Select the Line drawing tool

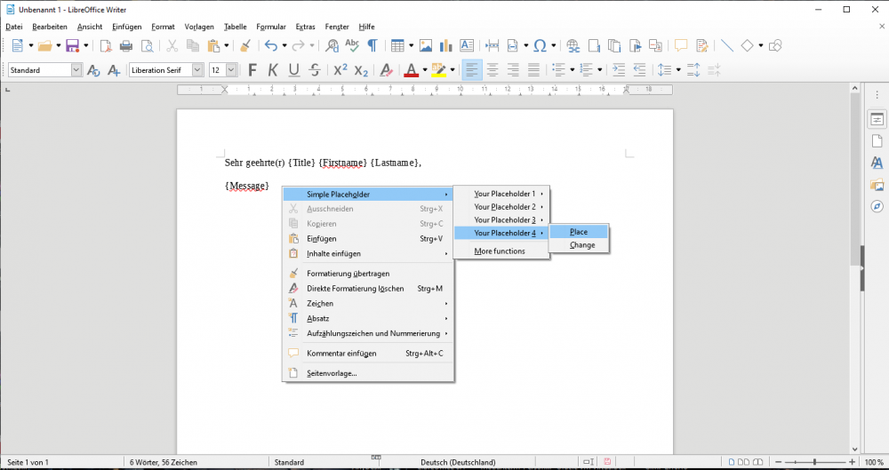727,46
